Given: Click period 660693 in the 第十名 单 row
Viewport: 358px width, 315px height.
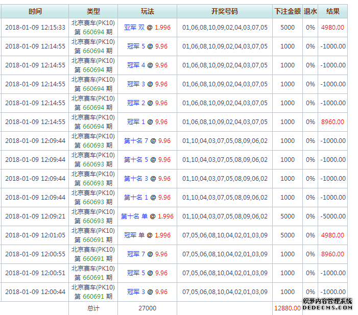Looking at the screenshot, I should (x=93, y=221).
